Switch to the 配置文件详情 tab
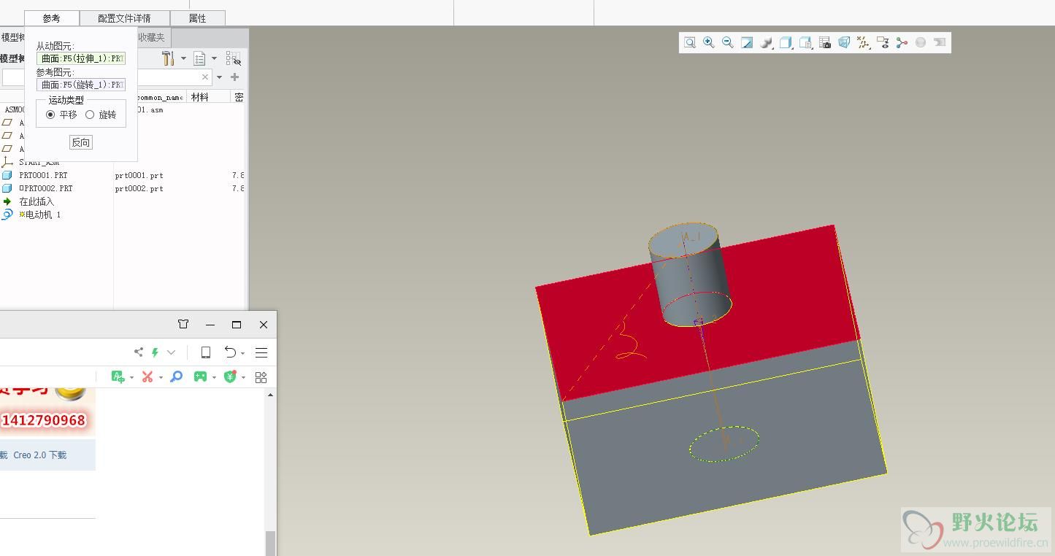Image resolution: width=1055 pixels, height=556 pixels. [124, 18]
